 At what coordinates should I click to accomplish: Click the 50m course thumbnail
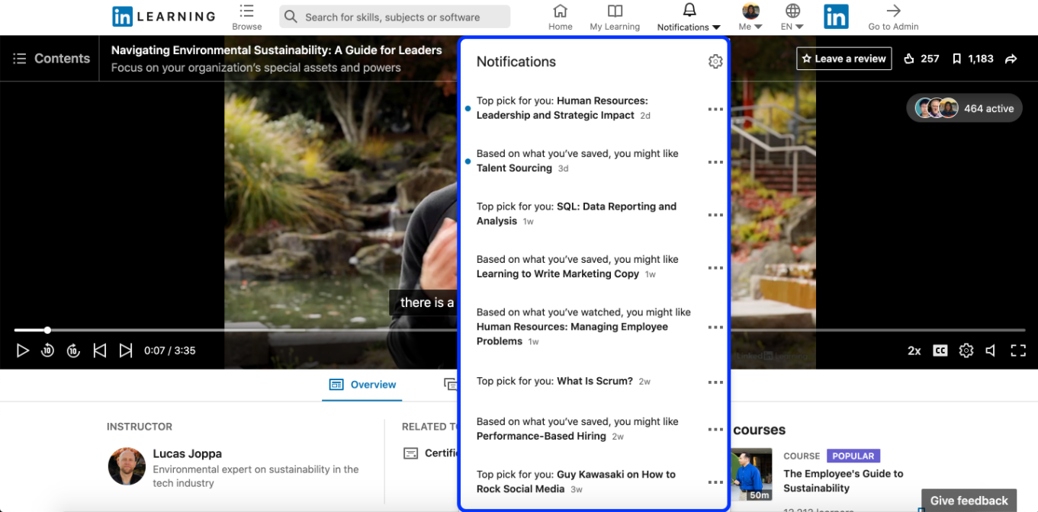(x=751, y=475)
